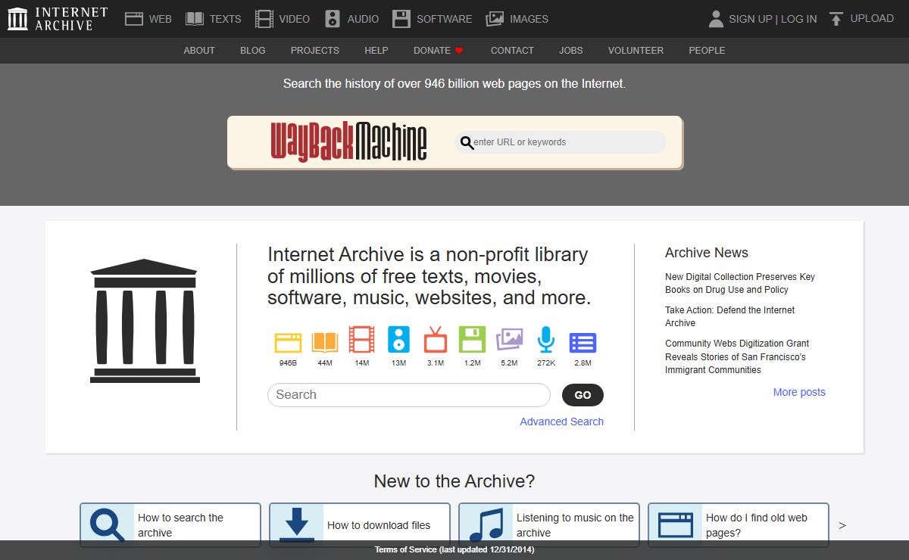
Task: Click the yellow web pages icon (946B)
Action: click(x=288, y=343)
